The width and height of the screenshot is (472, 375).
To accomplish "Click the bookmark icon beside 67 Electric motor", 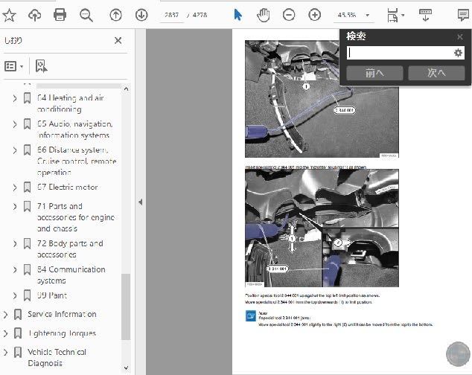I will point(27,187).
